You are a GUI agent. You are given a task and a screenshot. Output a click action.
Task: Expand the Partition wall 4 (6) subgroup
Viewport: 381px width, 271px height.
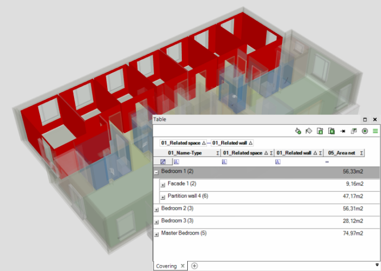(163, 198)
